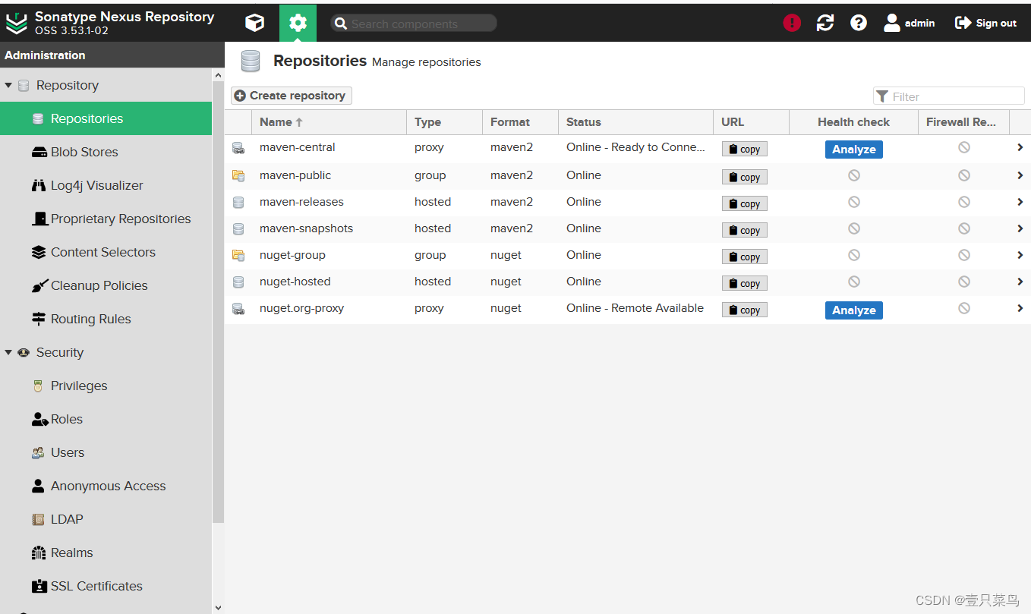Open details chevron for maven-public row
Viewport: 1031px width, 614px height.
click(1020, 175)
